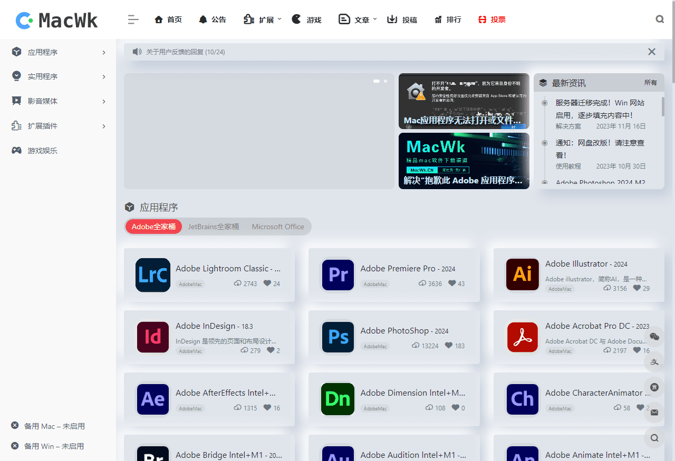Dismiss the user feedback announcement bar
The image size is (675, 461).
click(x=652, y=52)
